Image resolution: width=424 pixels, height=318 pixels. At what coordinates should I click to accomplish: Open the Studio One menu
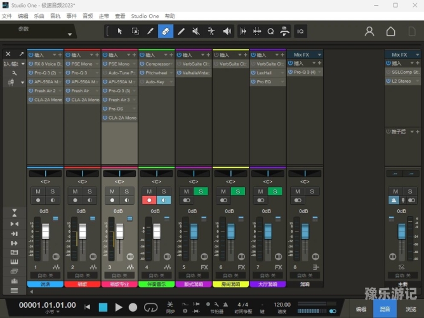point(145,16)
